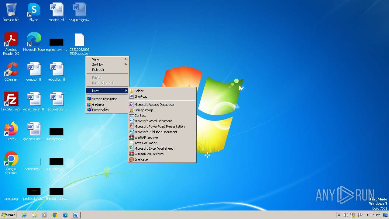Select the ~$quiresgre... temp file icon
The width and height of the screenshot is (389, 219).
(79, 12)
